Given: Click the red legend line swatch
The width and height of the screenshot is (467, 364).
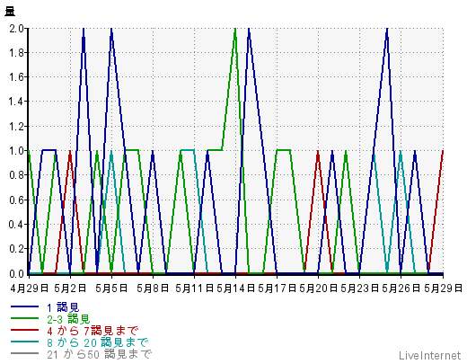Looking at the screenshot, I should tap(24, 330).
